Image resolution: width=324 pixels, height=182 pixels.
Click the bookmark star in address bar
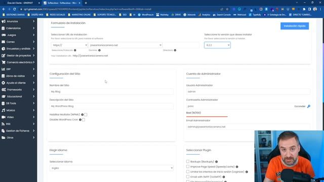click(227, 9)
